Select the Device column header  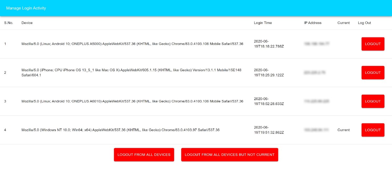click(x=27, y=23)
